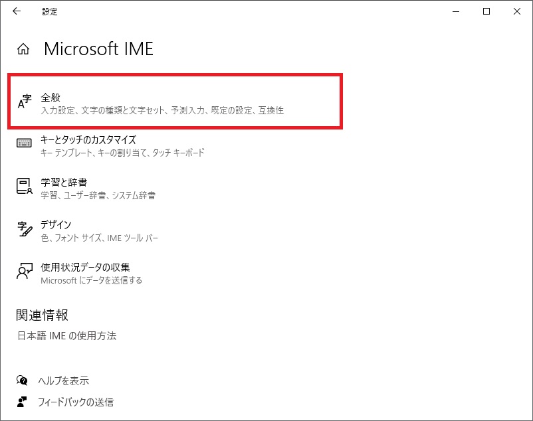Click the help chat bubble icon

click(x=22, y=380)
